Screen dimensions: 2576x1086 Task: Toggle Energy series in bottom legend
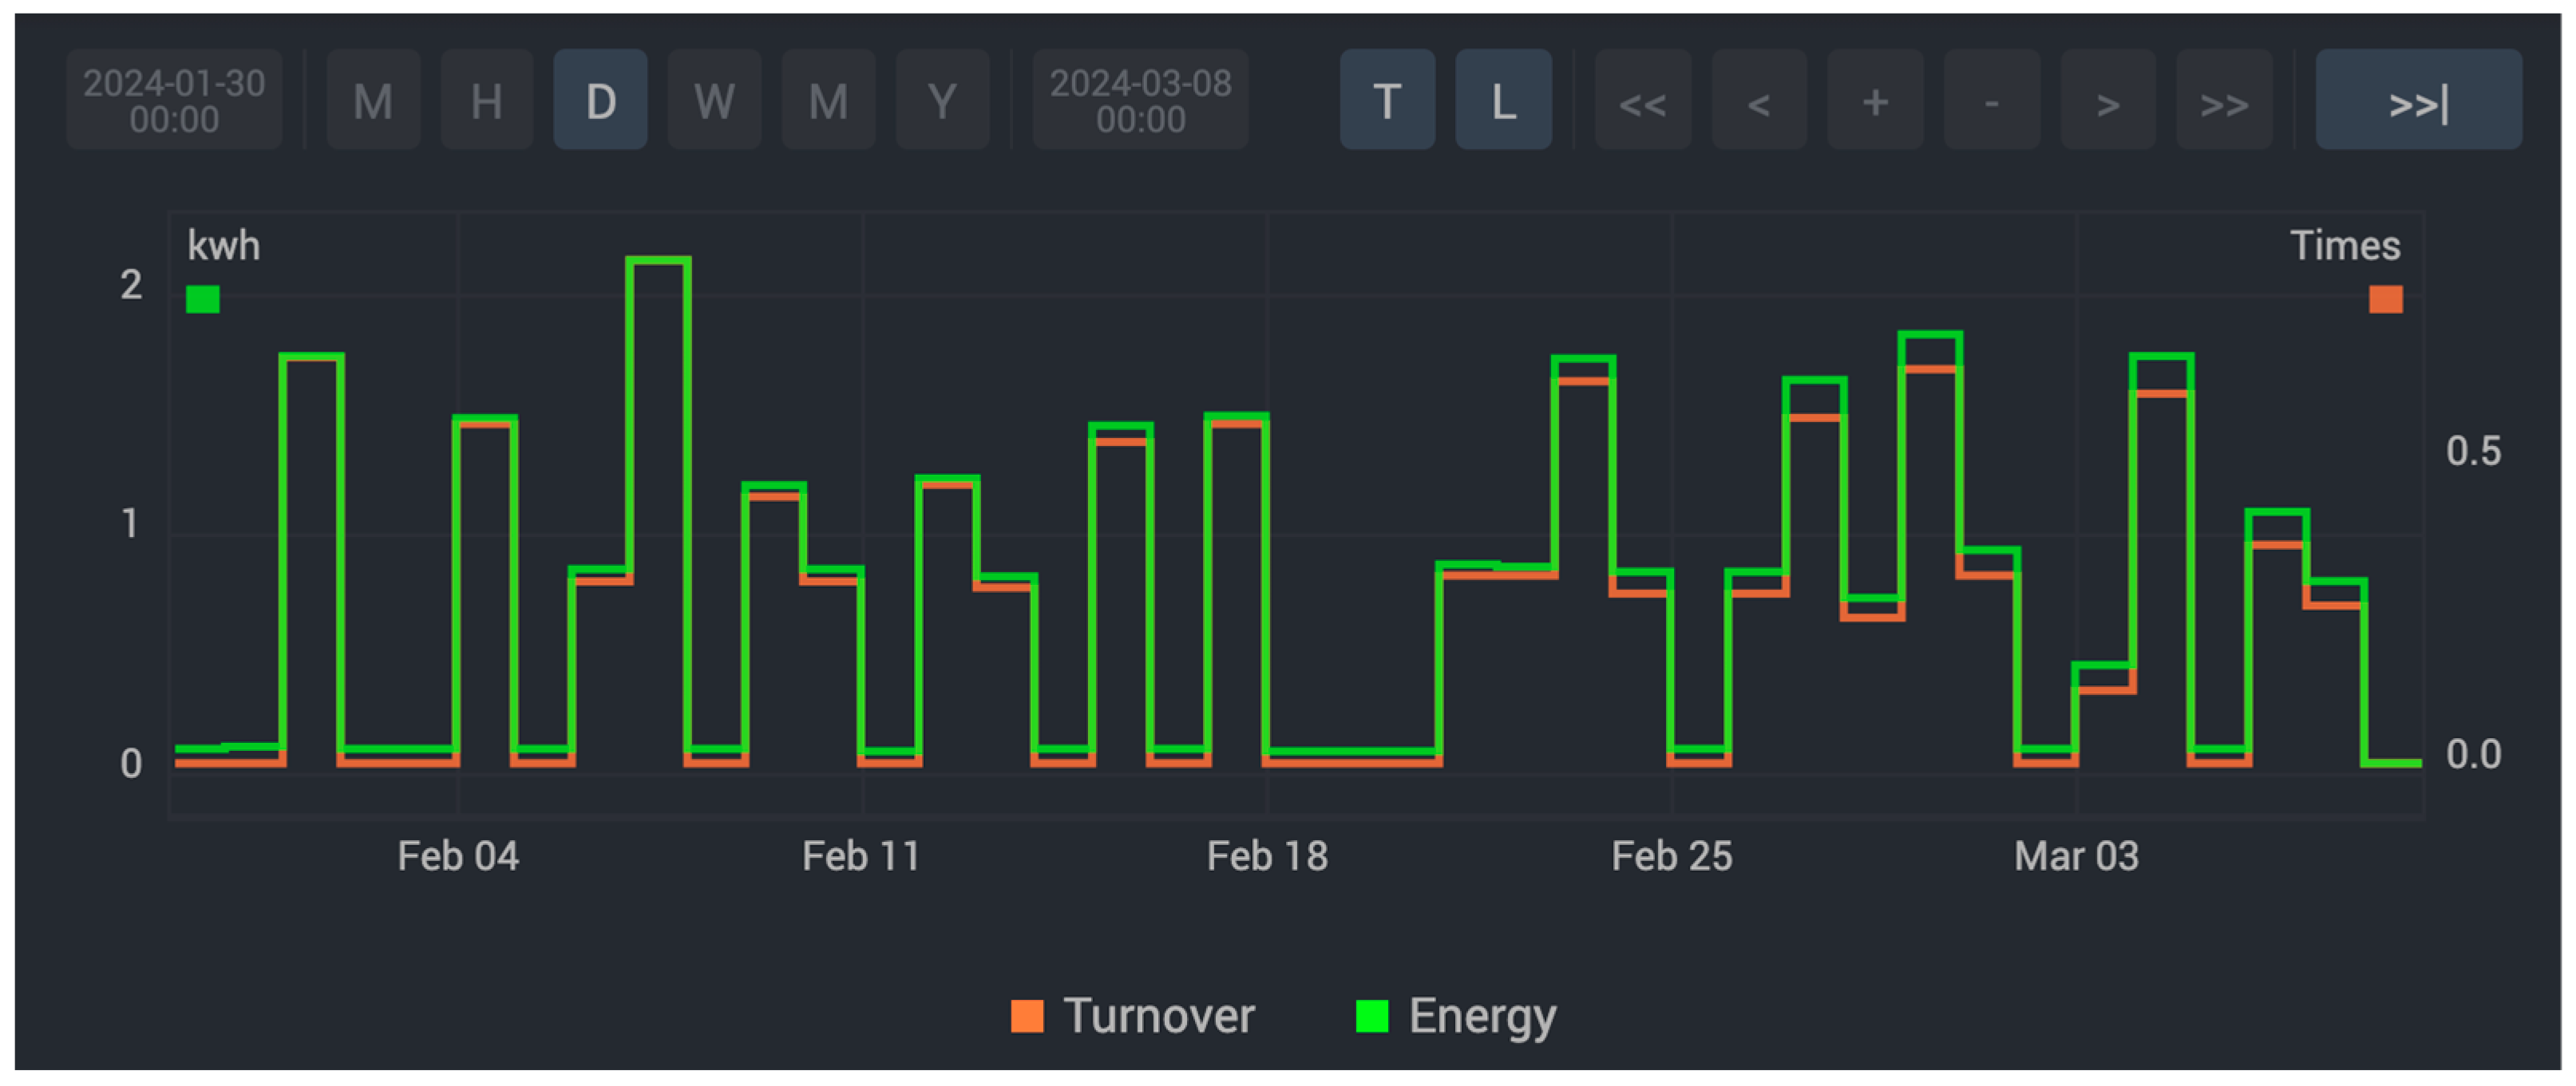[x=1455, y=1016]
